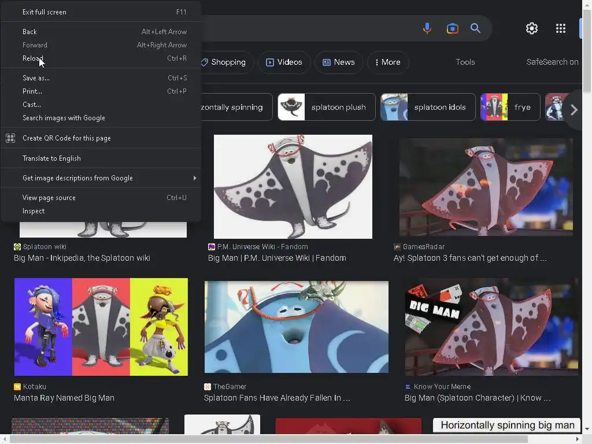This screenshot has height=444, width=592.
Task: Choose Create QR Code for this page
Action: (x=101, y=138)
